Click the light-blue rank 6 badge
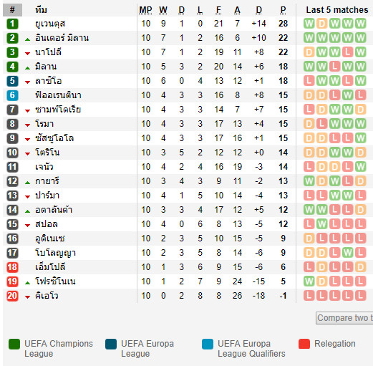373x366 pixels. click(x=12, y=95)
